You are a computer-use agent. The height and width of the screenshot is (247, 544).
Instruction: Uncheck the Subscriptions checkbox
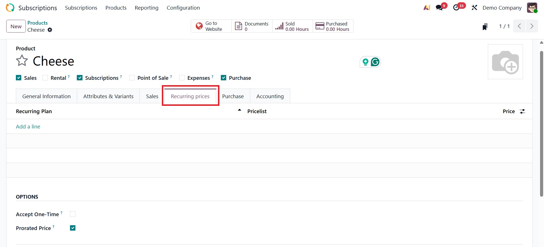coord(80,78)
